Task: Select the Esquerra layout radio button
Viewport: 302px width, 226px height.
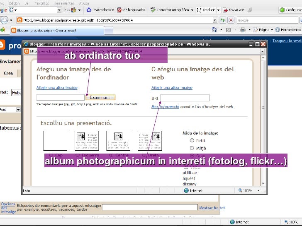Action: pyautogui.click(x=78, y=155)
